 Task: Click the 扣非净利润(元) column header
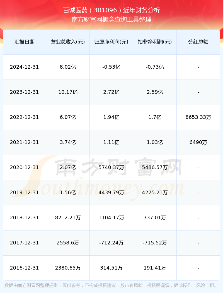[155, 42]
